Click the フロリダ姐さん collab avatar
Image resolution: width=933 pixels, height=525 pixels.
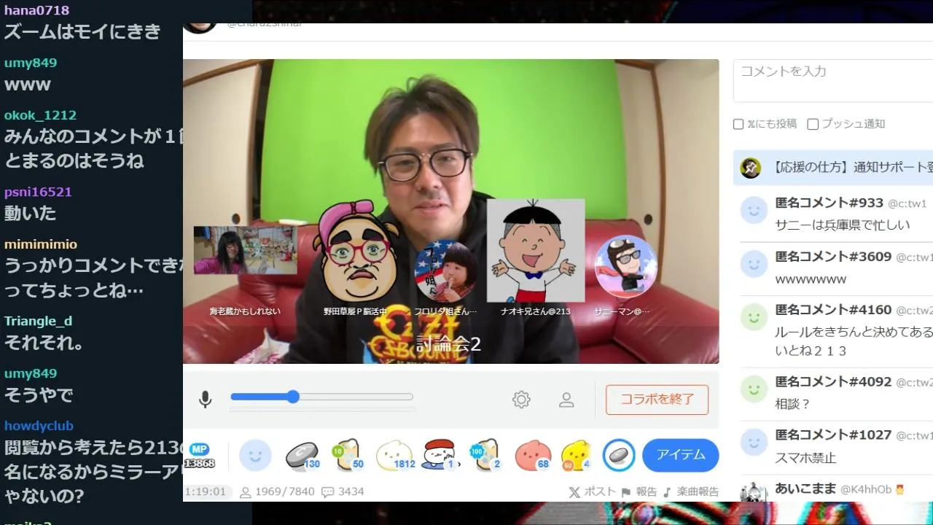[445, 271]
